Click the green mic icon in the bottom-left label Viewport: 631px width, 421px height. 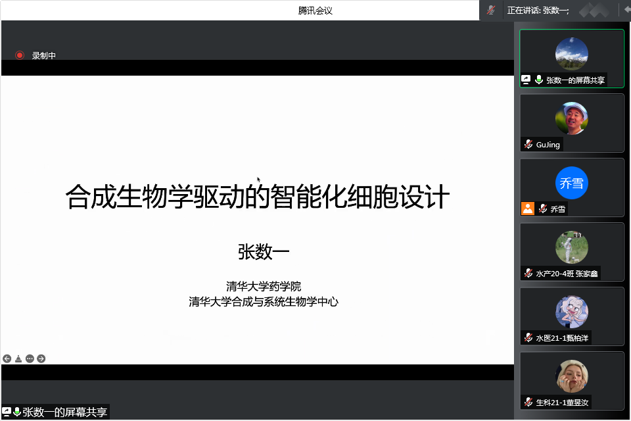coord(17,412)
